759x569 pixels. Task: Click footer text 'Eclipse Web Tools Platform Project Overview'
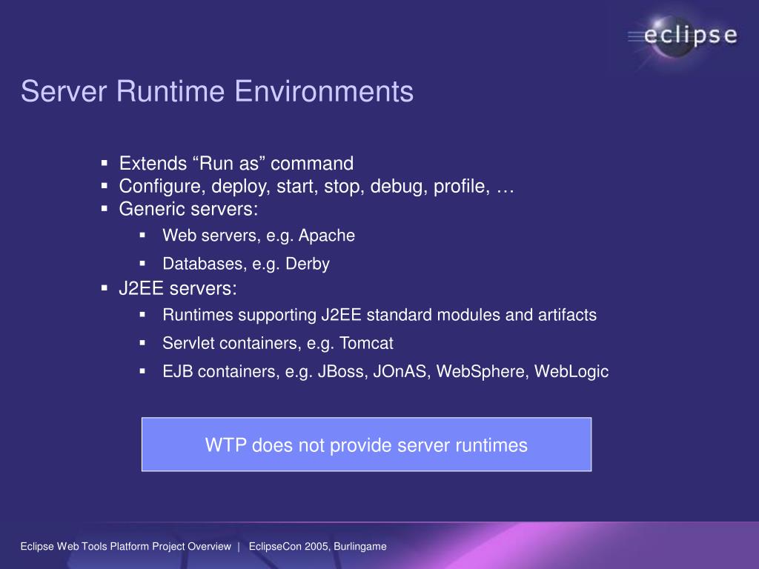[x=126, y=547]
